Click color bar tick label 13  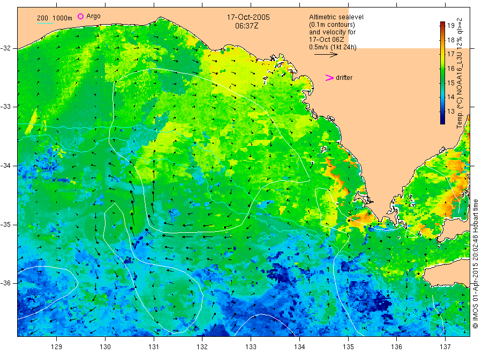pyautogui.click(x=450, y=112)
